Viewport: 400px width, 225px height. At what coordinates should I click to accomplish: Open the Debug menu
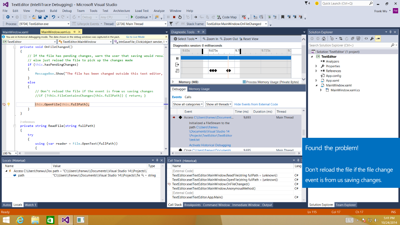(x=67, y=11)
